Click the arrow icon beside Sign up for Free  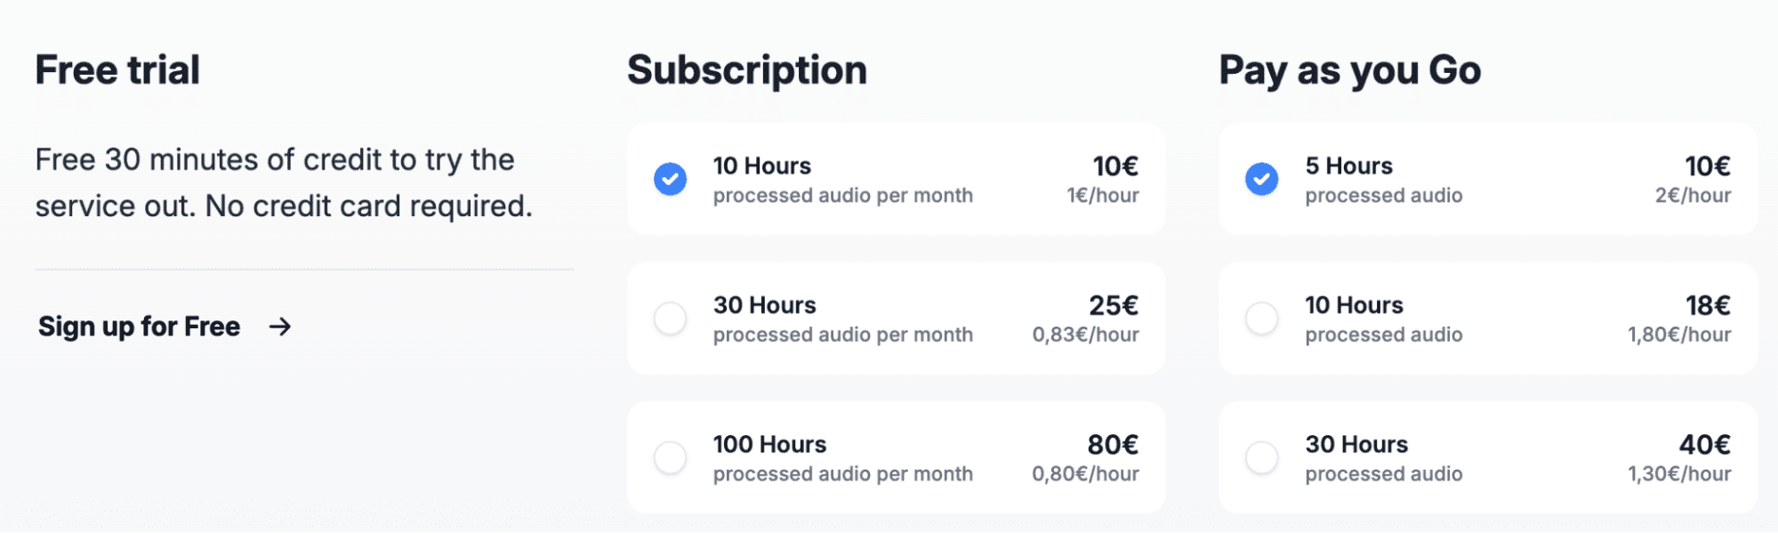[280, 327]
